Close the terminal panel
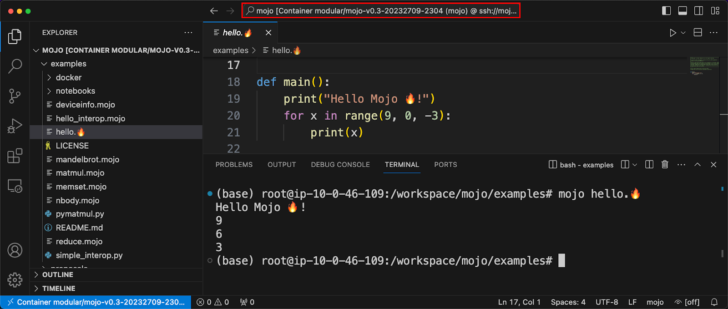728x309 pixels. click(x=713, y=165)
